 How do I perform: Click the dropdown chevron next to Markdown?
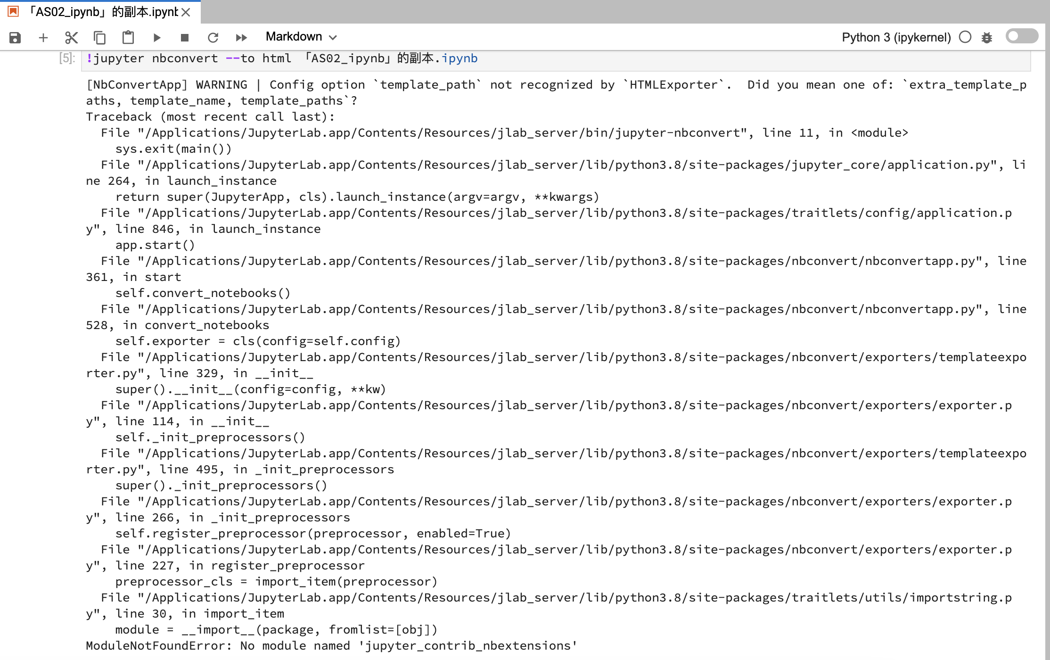tap(333, 37)
